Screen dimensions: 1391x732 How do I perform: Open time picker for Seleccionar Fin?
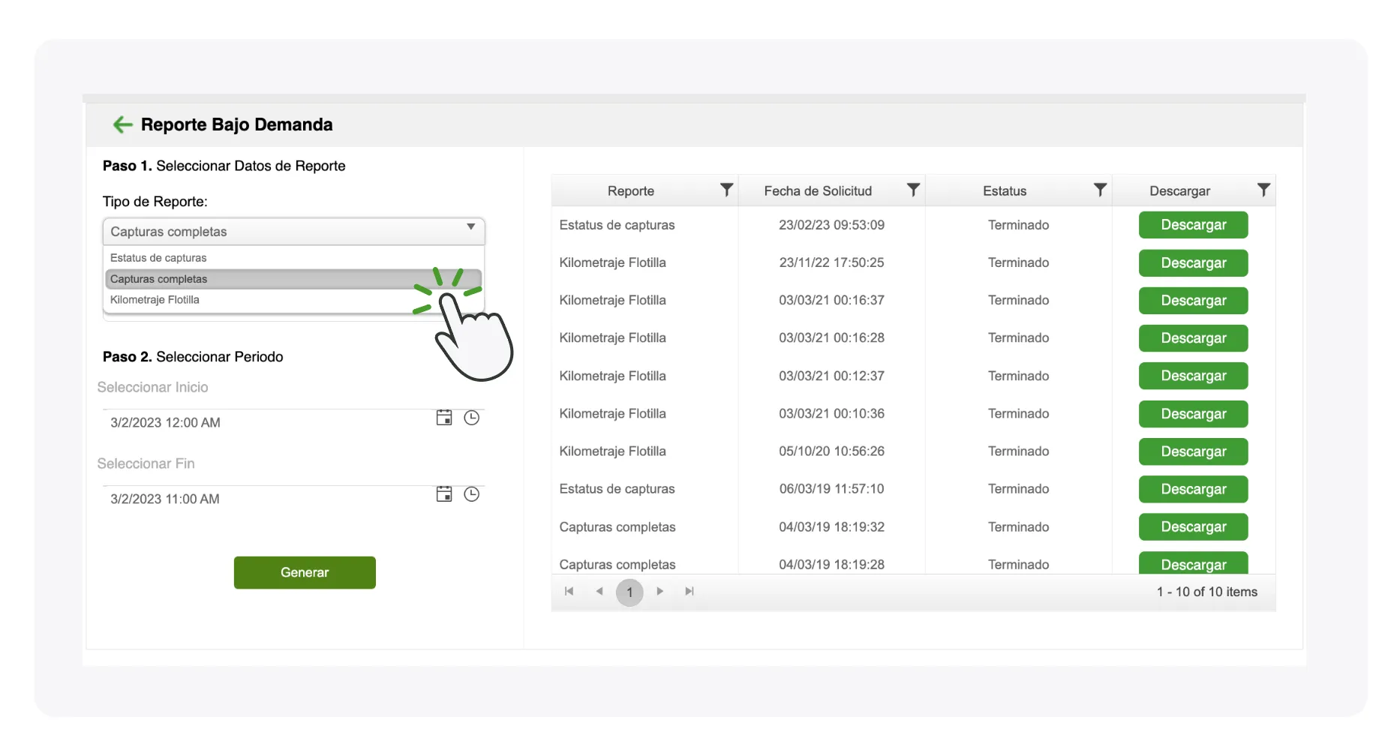471,494
